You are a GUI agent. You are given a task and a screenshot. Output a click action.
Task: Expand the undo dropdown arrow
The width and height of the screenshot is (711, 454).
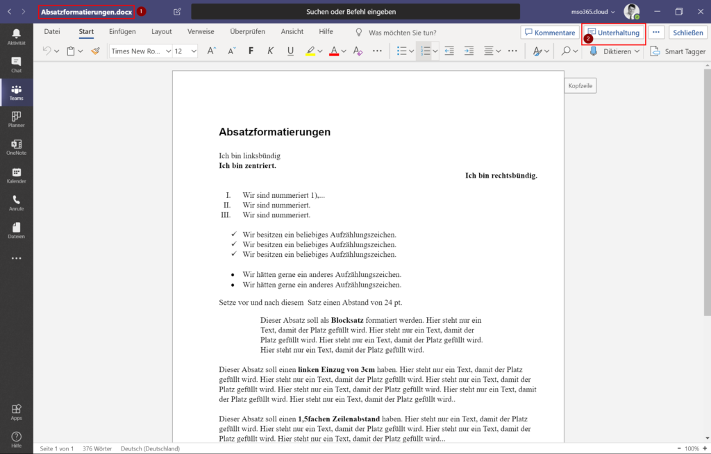(57, 51)
